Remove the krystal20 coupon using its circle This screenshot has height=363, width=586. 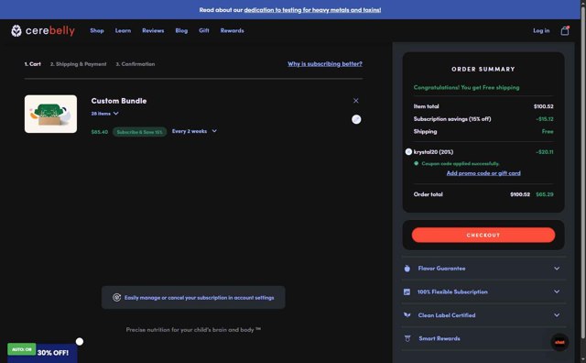pos(408,152)
